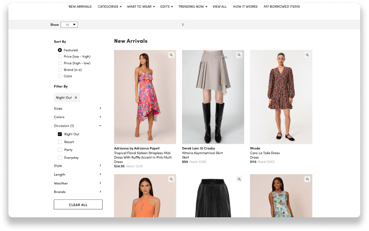Open the blue floral sleeveless dress photo

pyautogui.click(x=281, y=196)
